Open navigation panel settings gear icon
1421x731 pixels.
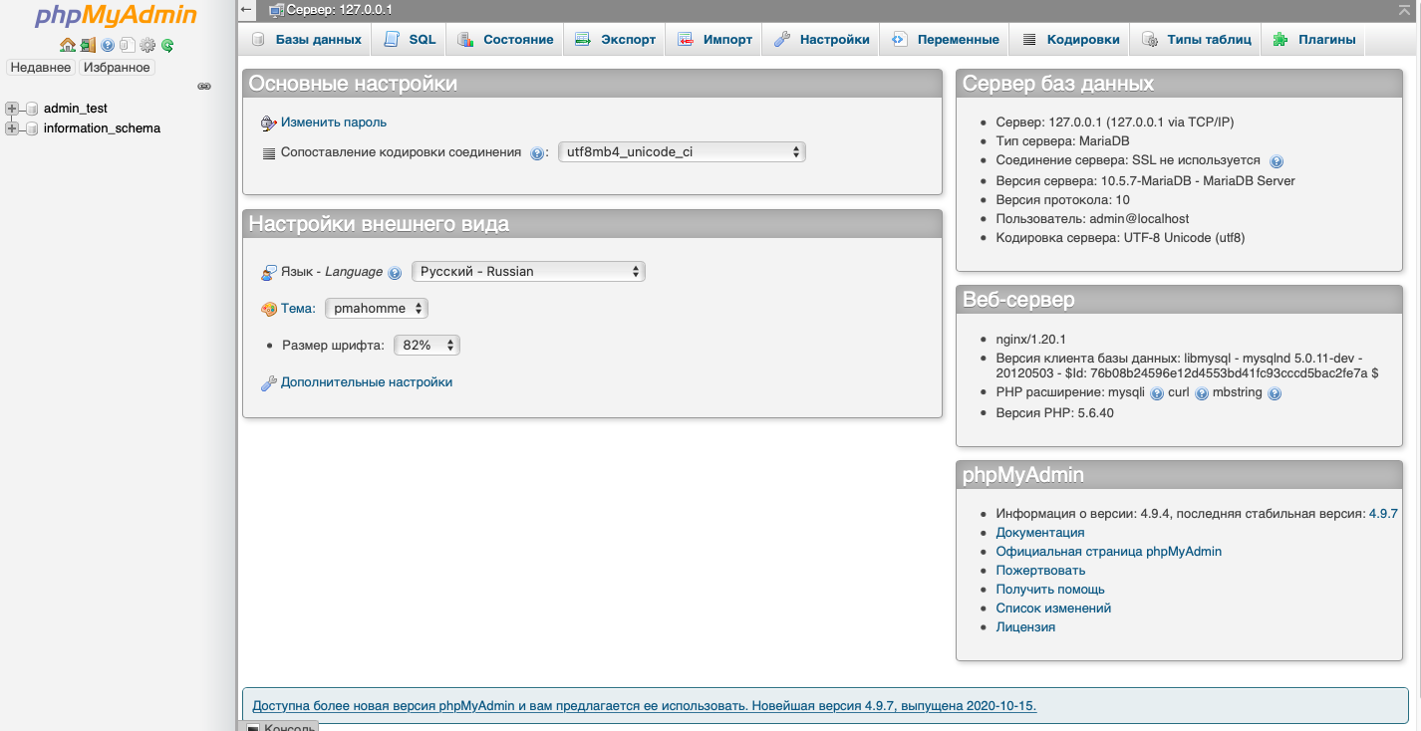click(147, 45)
